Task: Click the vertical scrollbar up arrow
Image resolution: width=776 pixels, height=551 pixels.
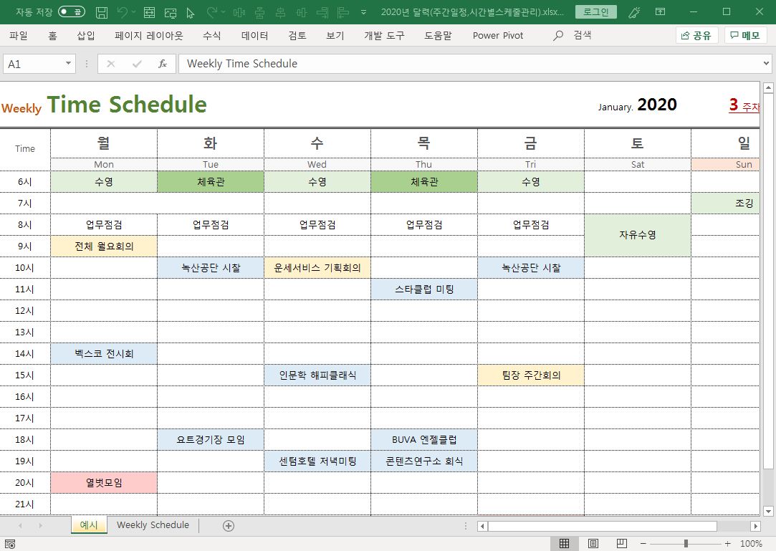Action: tap(768, 88)
